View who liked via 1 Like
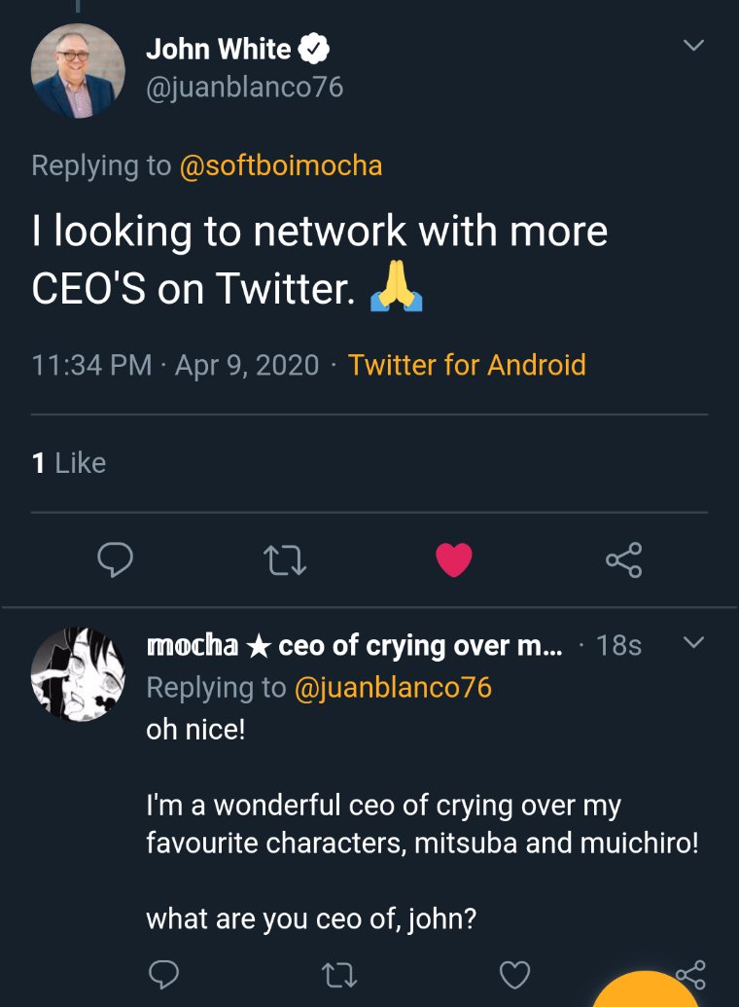Viewport: 739px width, 1007px height. [68, 463]
